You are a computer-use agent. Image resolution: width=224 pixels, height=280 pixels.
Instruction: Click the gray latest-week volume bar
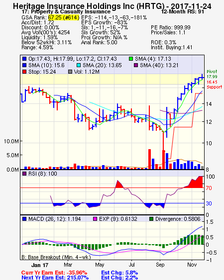tap(203, 168)
